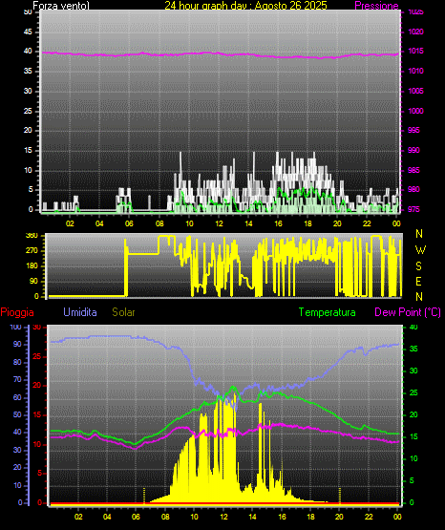Click the S compass direction label
Image resolution: width=445 pixels, height=530 pixels.
(418, 266)
